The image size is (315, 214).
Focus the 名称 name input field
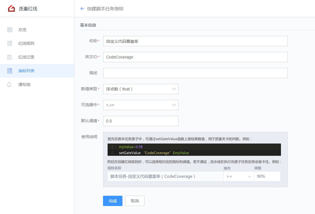(195, 41)
